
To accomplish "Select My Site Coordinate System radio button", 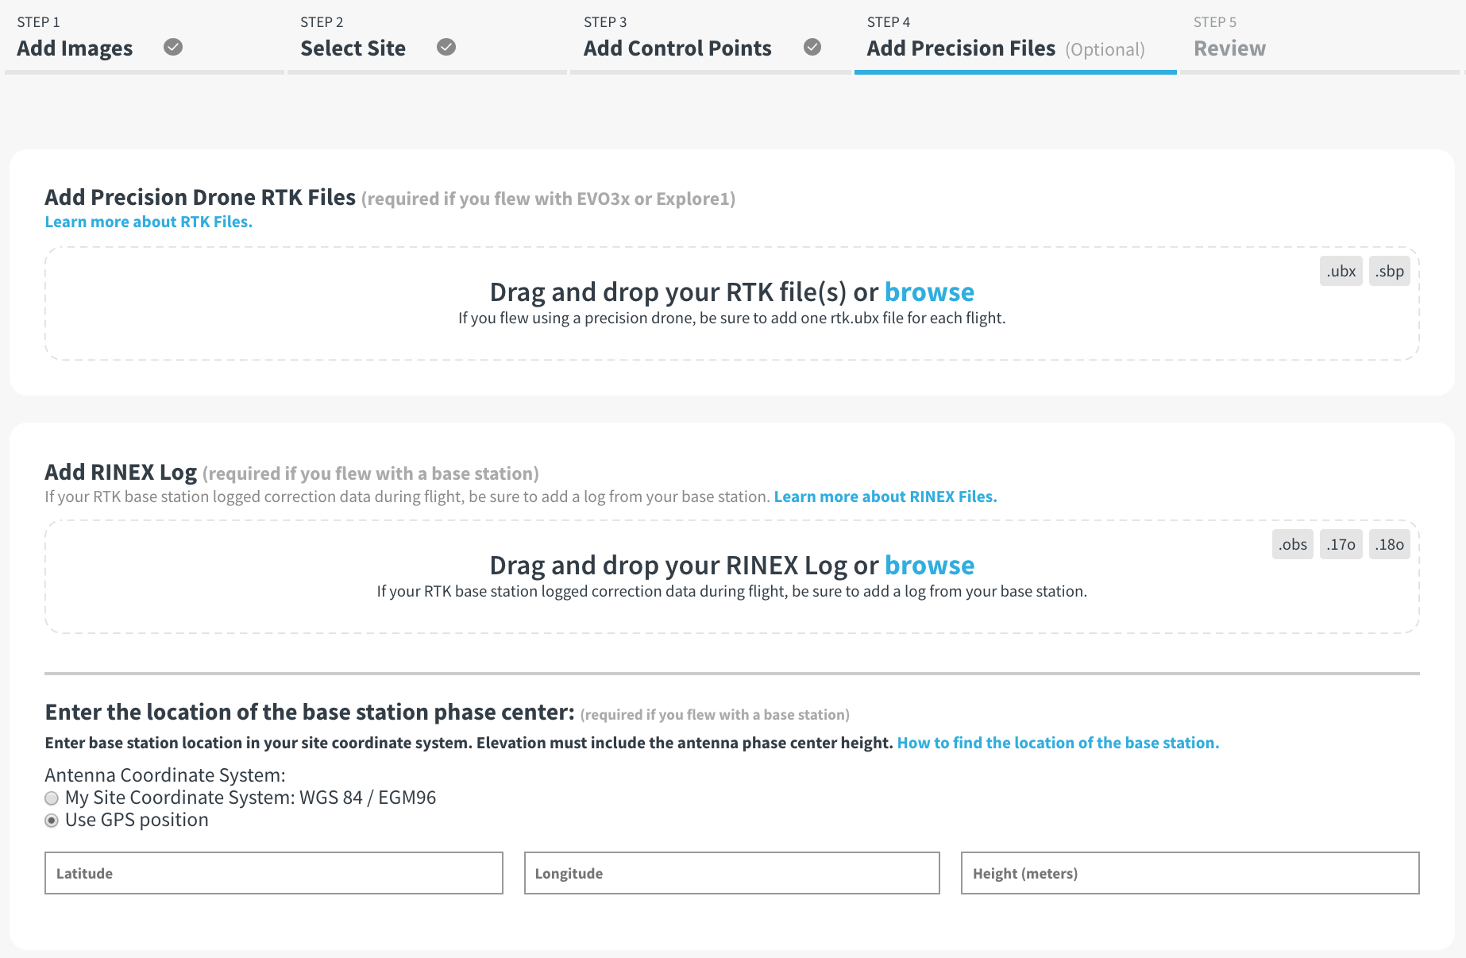I will pyautogui.click(x=52, y=798).
